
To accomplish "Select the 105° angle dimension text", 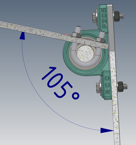I will point(61,83).
